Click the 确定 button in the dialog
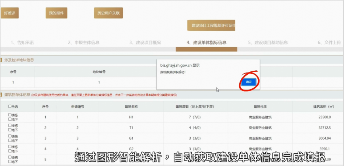Viewport: 344px width, 166px height. pyautogui.click(x=249, y=82)
